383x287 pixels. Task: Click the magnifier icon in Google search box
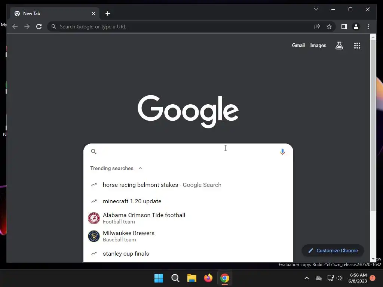click(94, 152)
